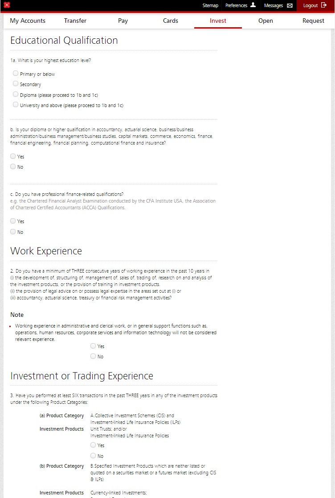
Task: Switch to the Transfer tab
Action: click(75, 21)
